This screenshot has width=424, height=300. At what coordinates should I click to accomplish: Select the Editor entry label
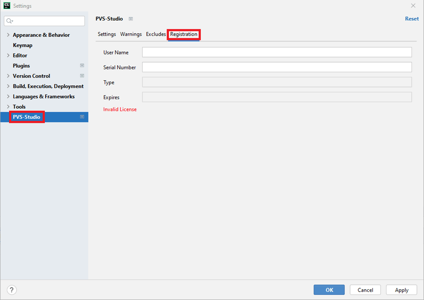[20, 55]
